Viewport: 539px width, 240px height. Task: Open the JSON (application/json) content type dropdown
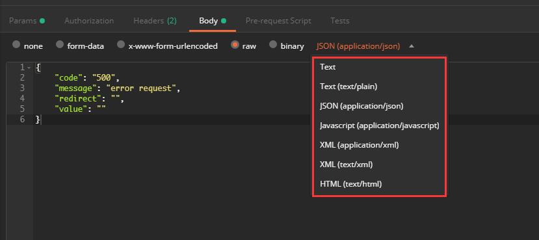pos(358,46)
